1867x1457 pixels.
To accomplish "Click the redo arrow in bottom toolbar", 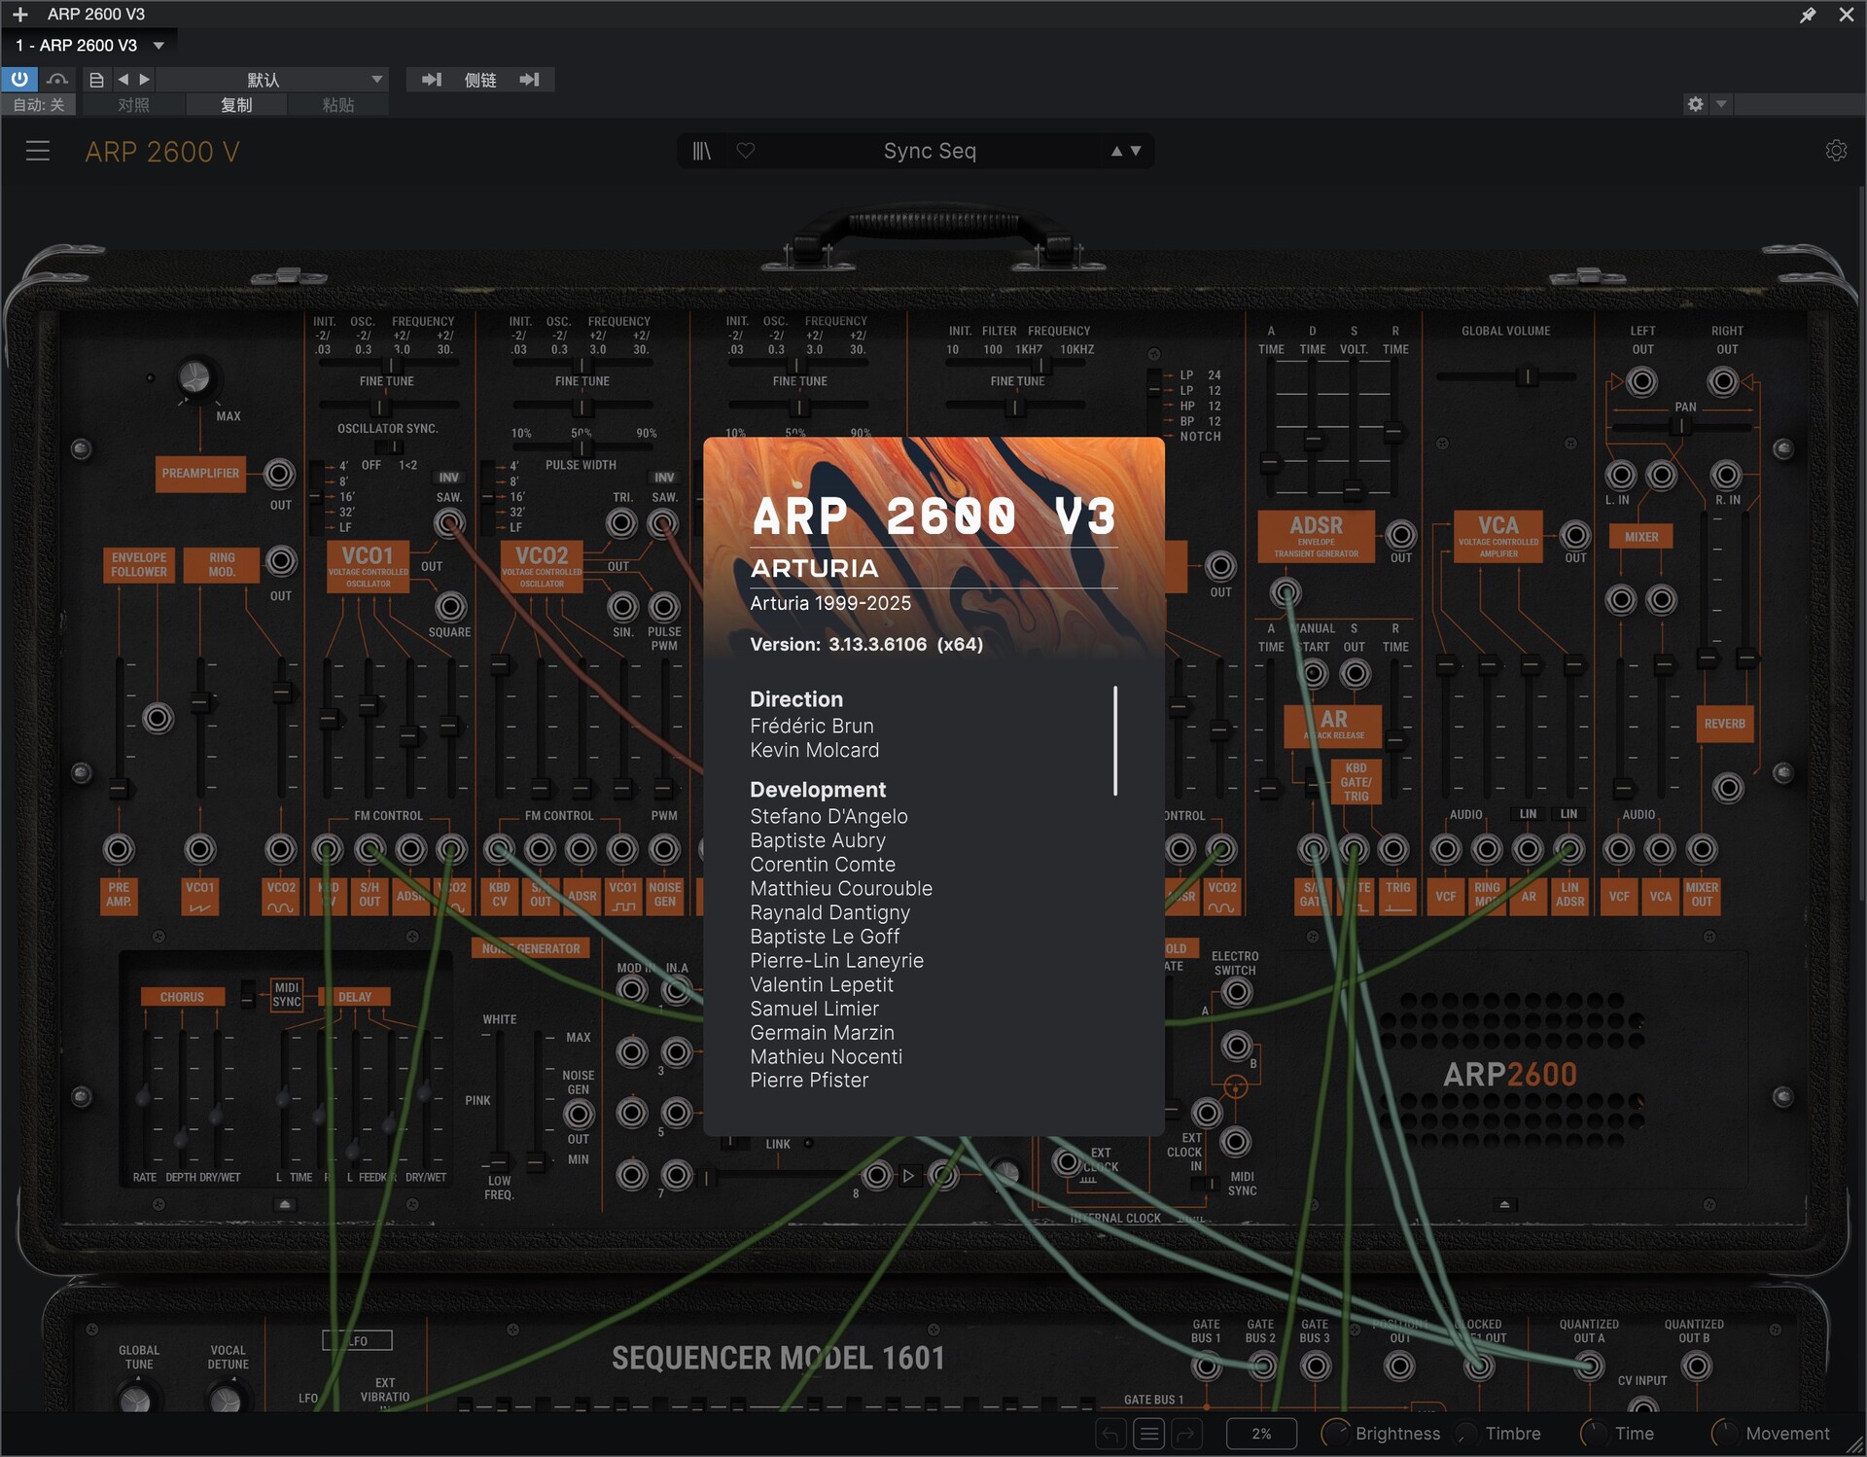I will pos(1186,1434).
